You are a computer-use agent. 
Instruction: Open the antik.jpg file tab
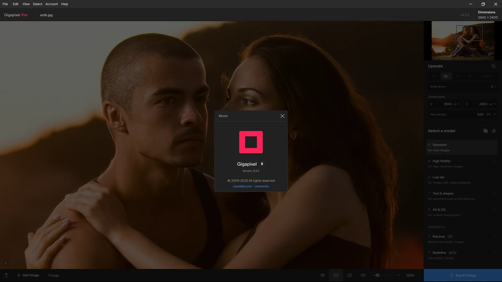tap(46, 15)
